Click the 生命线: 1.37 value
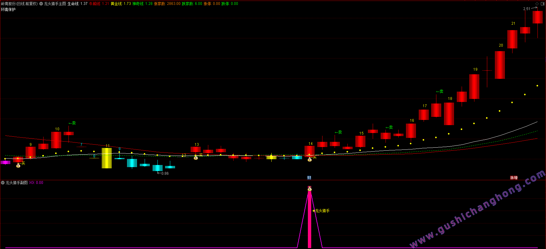The width and height of the screenshot is (546, 249). tap(77, 4)
